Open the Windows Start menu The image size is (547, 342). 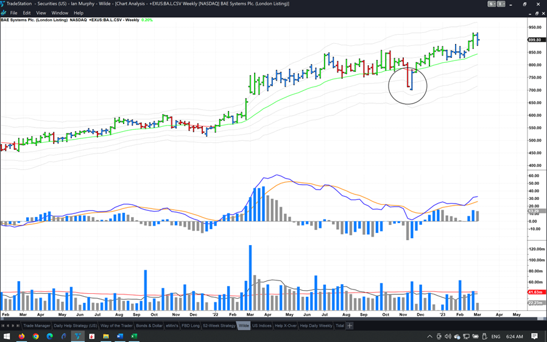coord(7,337)
